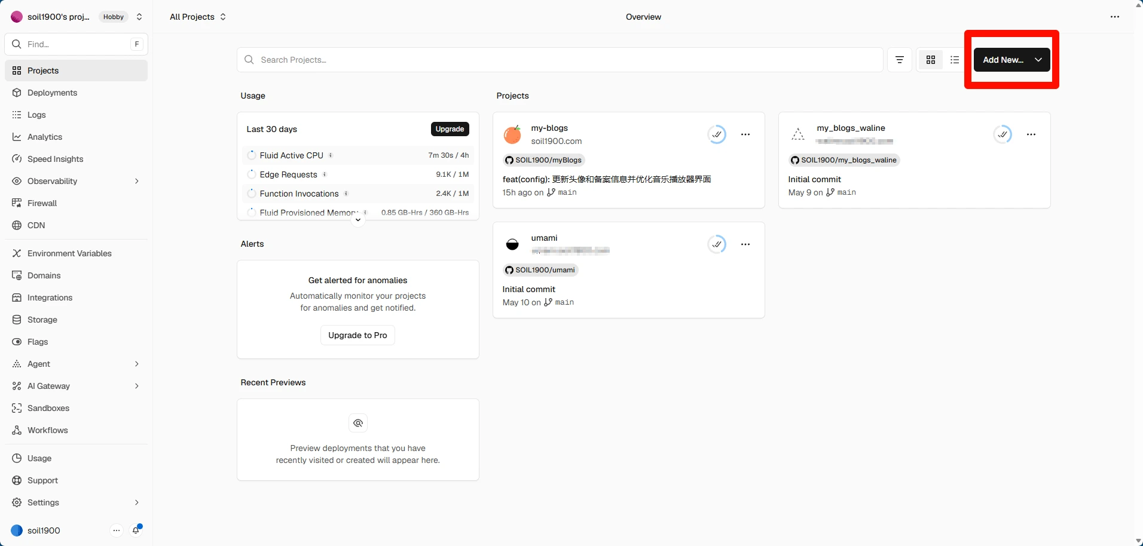Show info for Edge Requests
This screenshot has width=1143, height=546.
point(325,174)
